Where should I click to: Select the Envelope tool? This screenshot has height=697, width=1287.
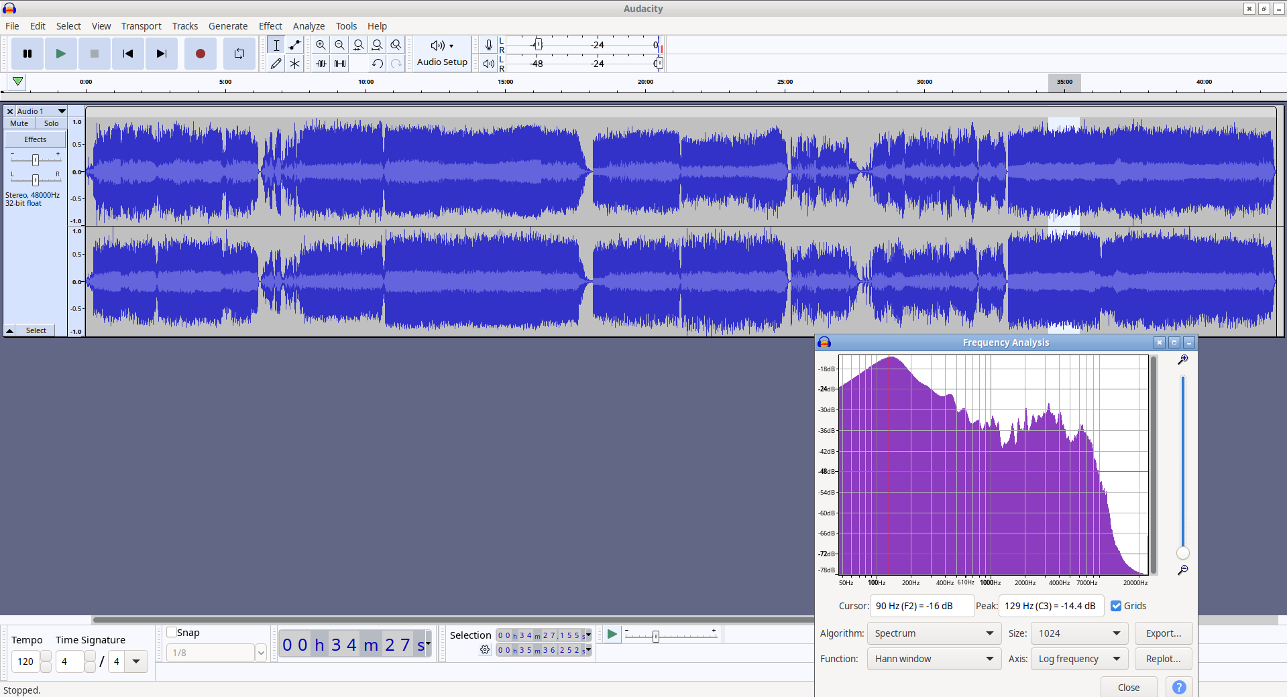pyautogui.click(x=294, y=45)
